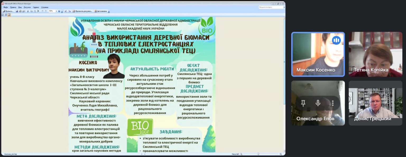Pin Олександр Епов video tile

point(303,103)
